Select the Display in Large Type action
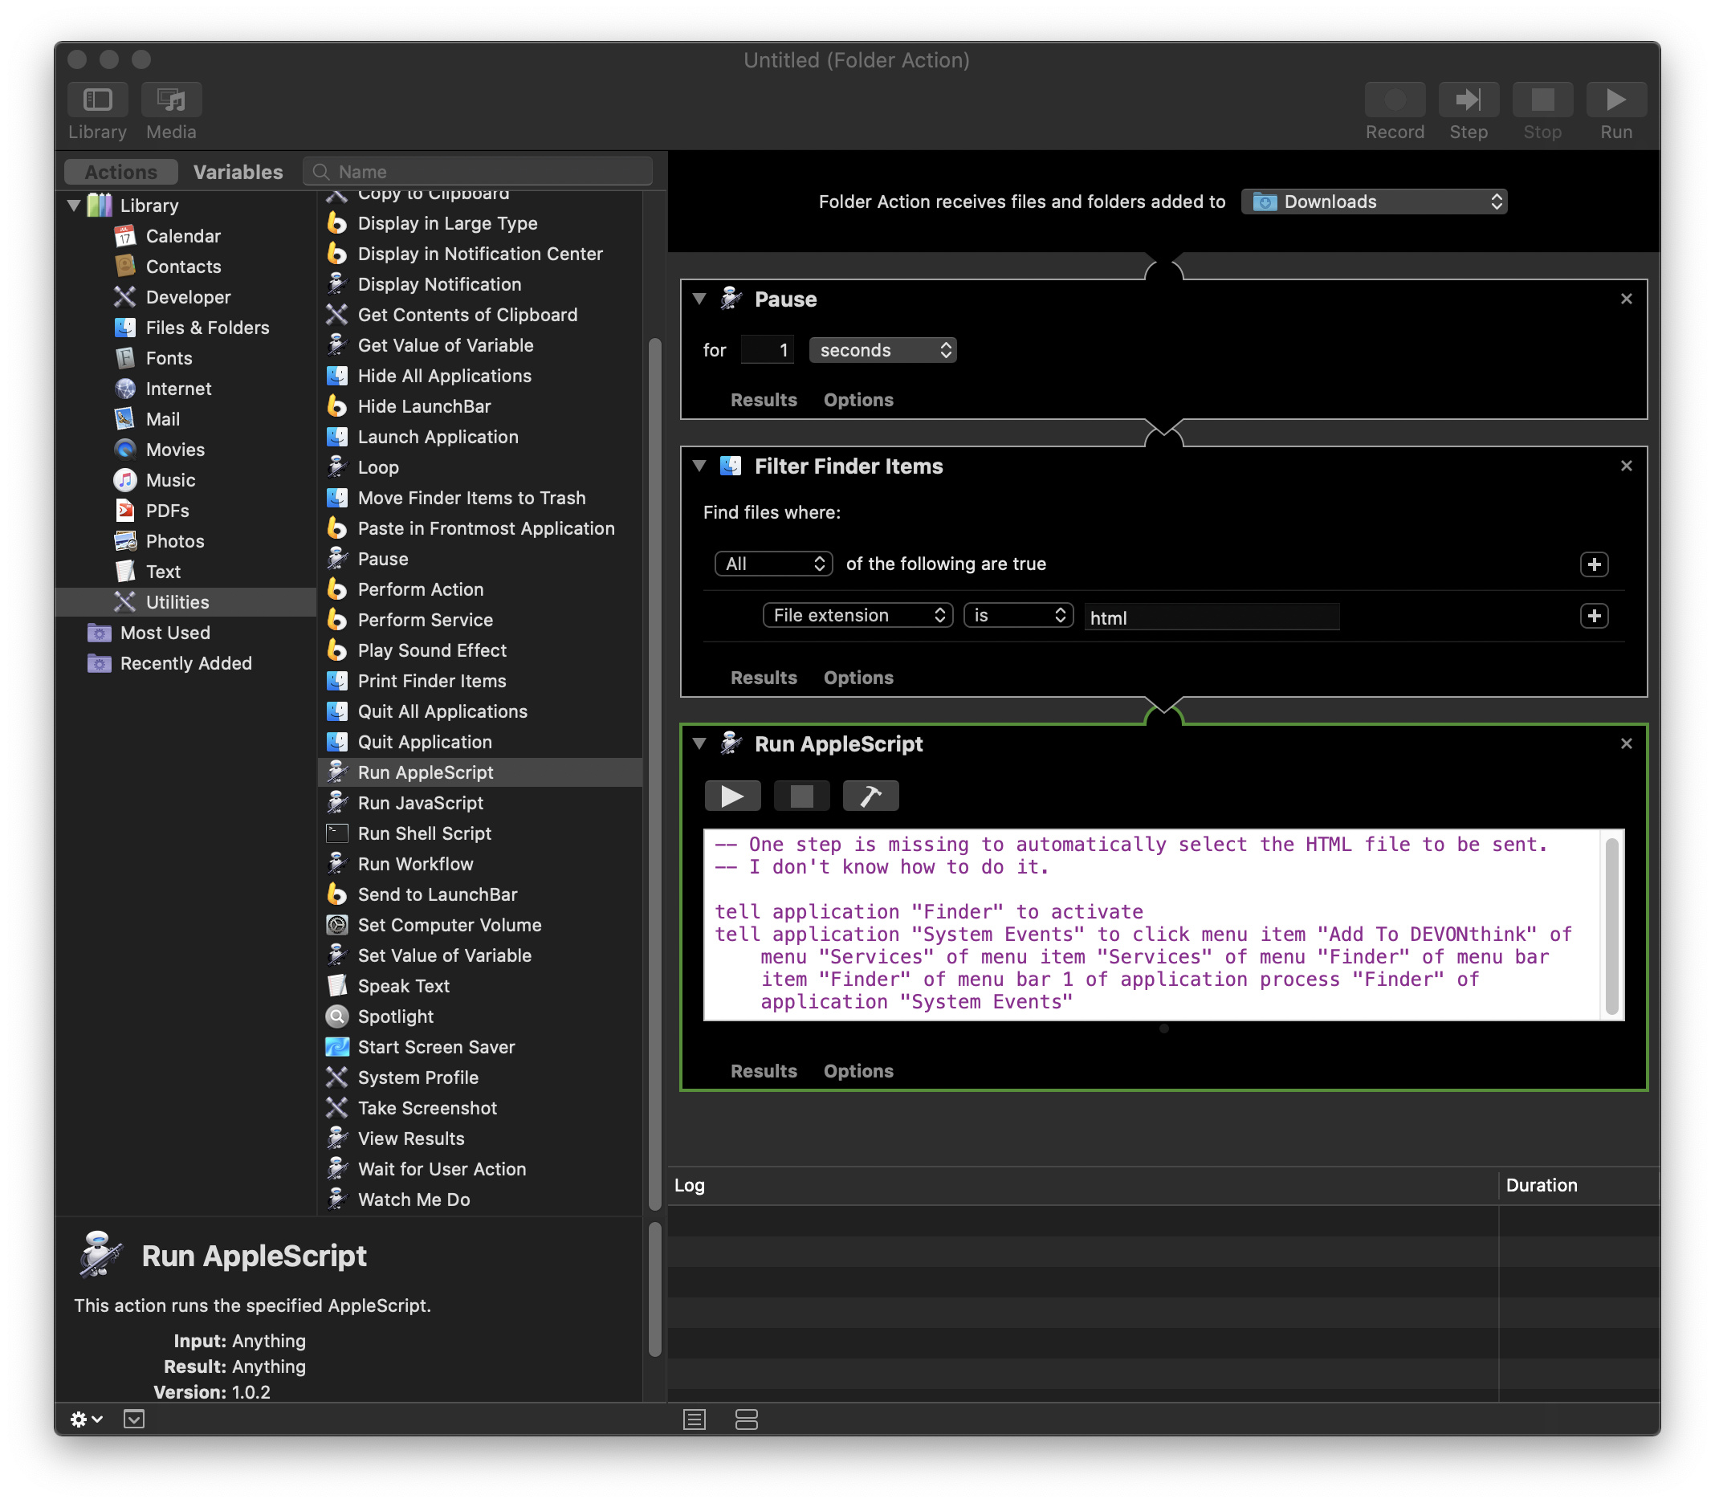 (x=447, y=223)
